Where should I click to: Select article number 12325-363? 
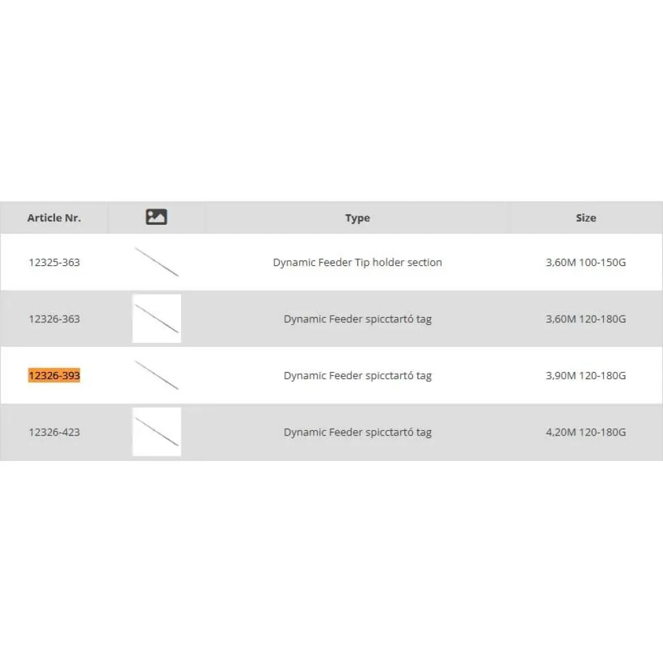[x=54, y=263]
